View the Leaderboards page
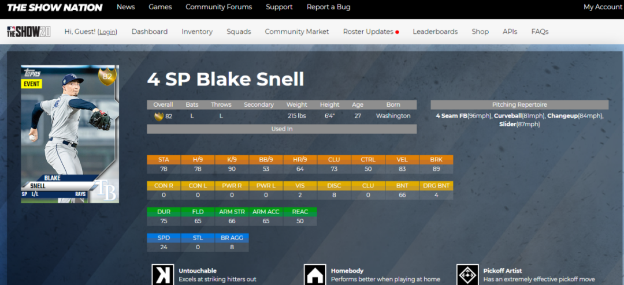 click(435, 32)
